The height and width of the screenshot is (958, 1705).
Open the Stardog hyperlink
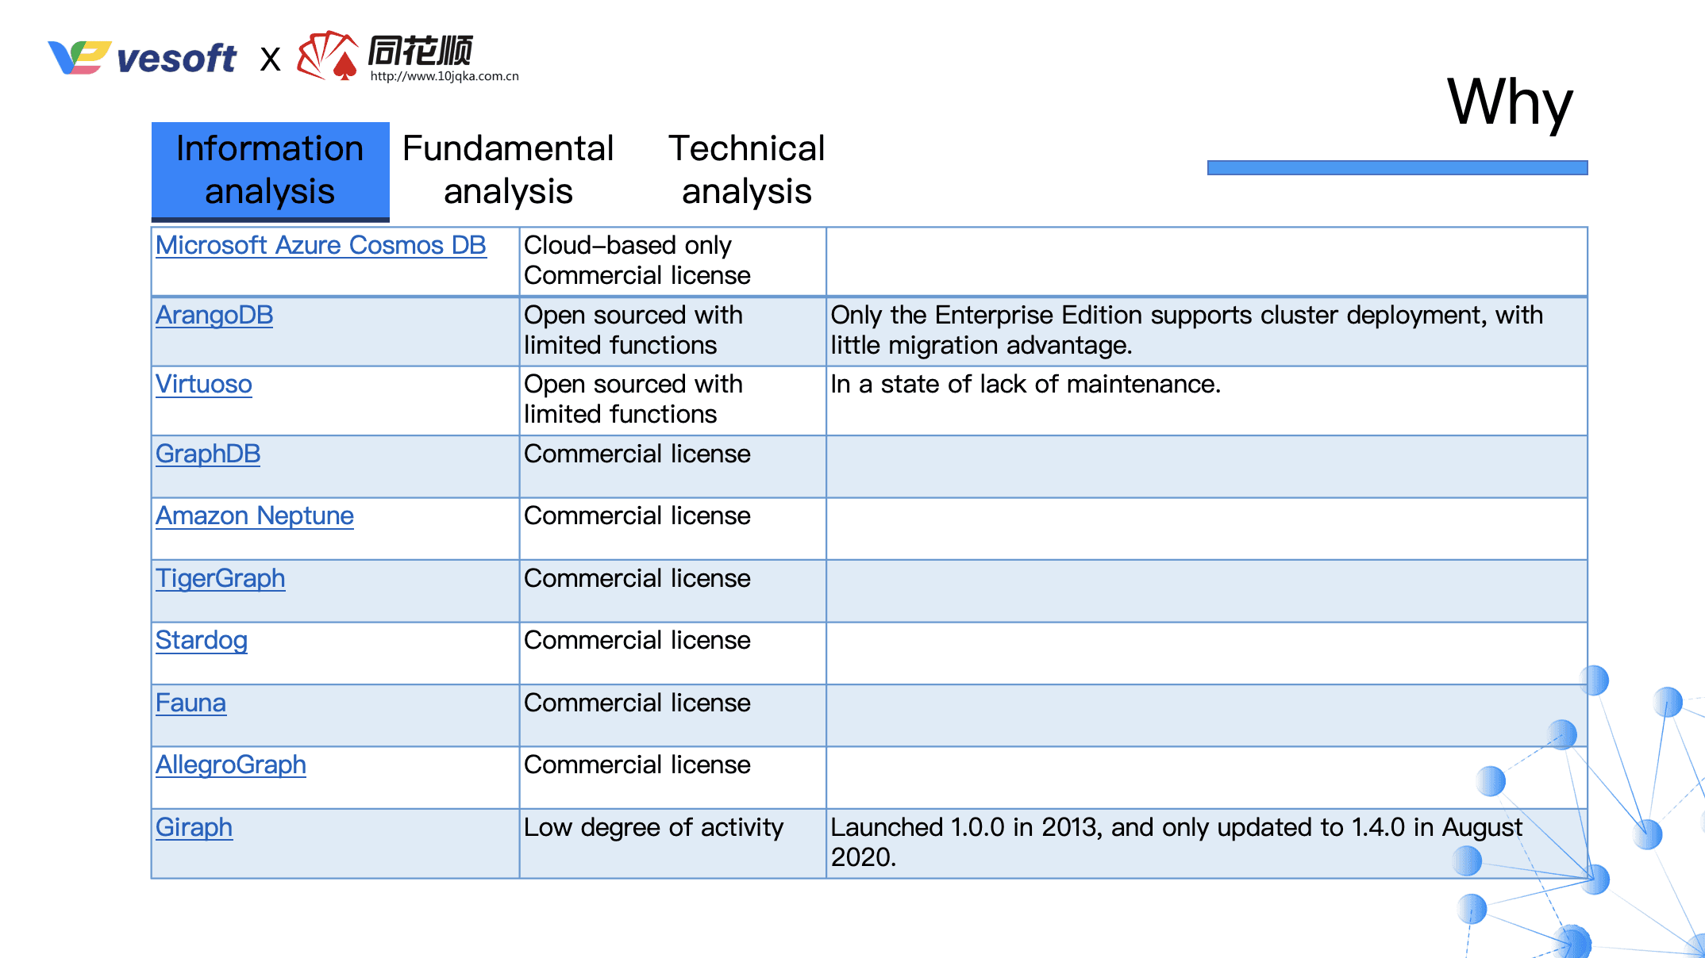point(201,640)
